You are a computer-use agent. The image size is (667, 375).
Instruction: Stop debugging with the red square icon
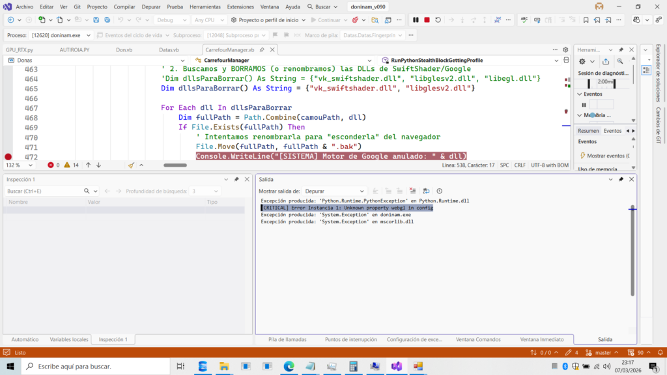point(427,20)
